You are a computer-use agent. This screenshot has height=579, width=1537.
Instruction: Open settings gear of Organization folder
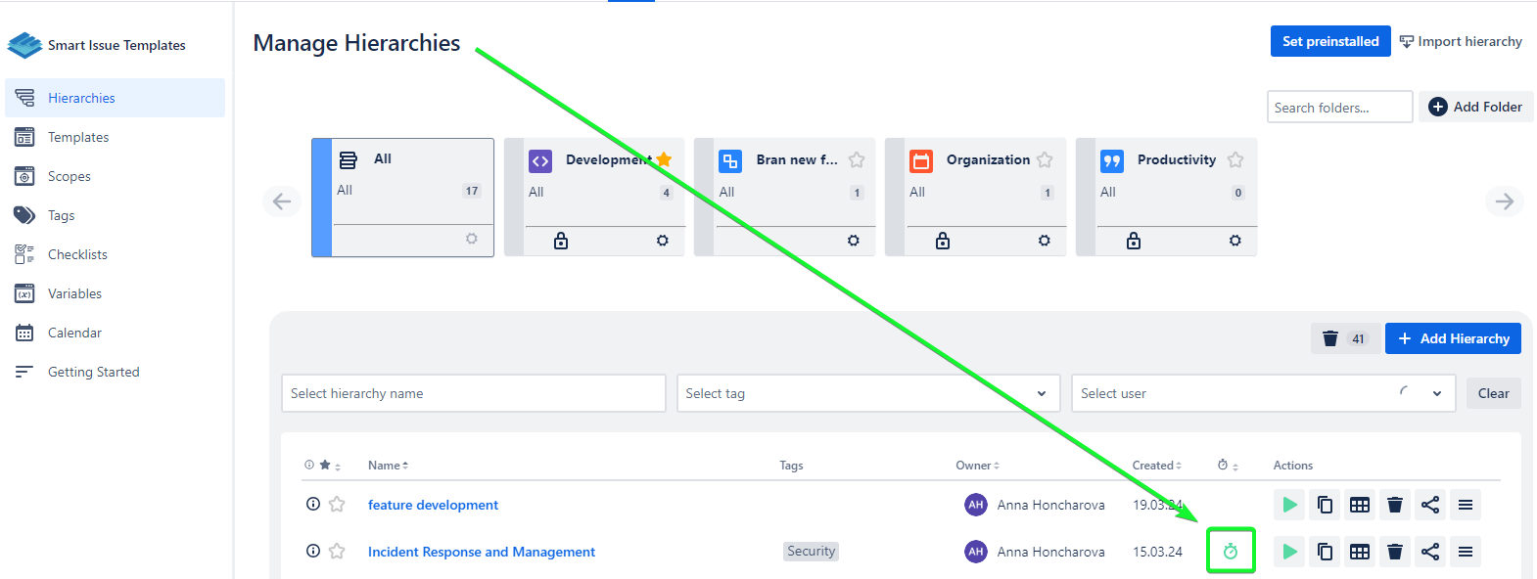coord(1044,241)
